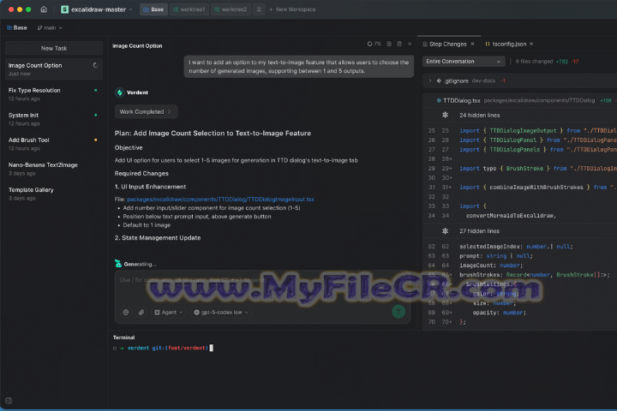
Task: Click the 'imageCount: number' code line
Action: (489, 265)
